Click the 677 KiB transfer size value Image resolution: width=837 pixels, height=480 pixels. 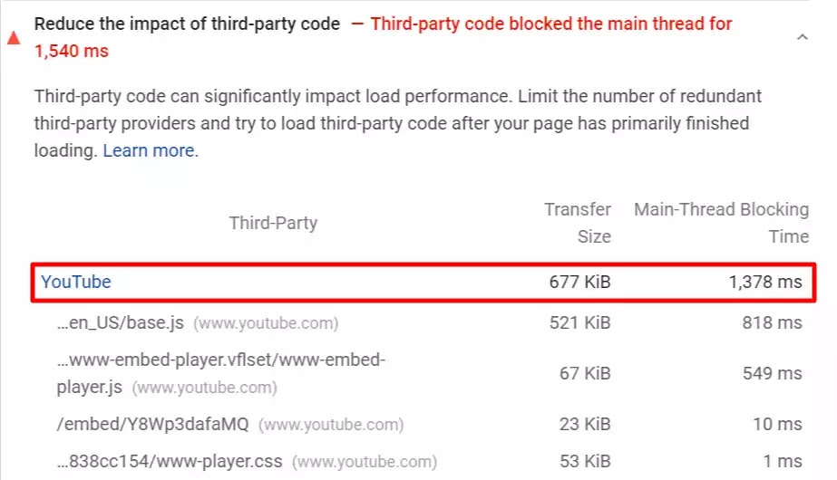click(580, 282)
